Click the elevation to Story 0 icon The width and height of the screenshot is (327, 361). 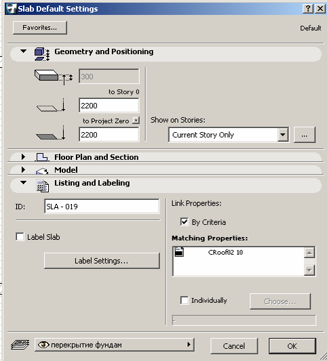click(51, 106)
